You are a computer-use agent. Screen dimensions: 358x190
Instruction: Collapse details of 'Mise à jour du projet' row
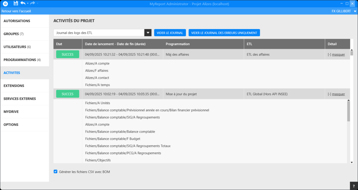(338, 94)
